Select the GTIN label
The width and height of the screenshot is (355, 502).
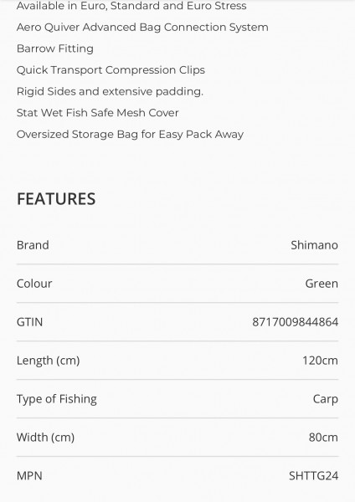pyautogui.click(x=29, y=322)
